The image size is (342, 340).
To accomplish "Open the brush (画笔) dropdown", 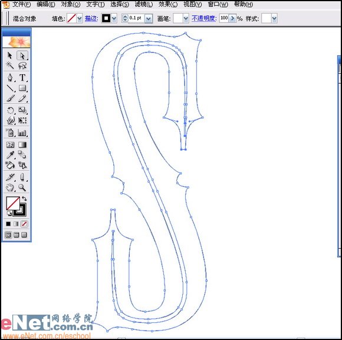I will point(186,18).
